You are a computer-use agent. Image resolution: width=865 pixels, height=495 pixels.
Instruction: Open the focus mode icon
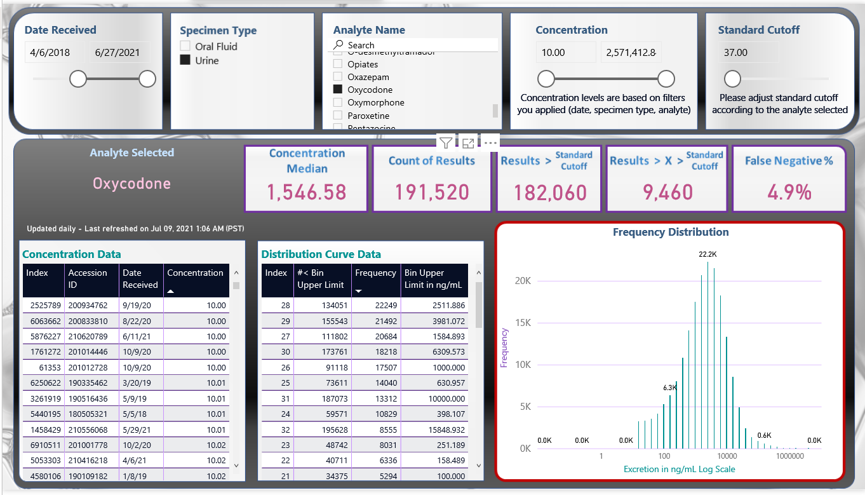(x=468, y=143)
